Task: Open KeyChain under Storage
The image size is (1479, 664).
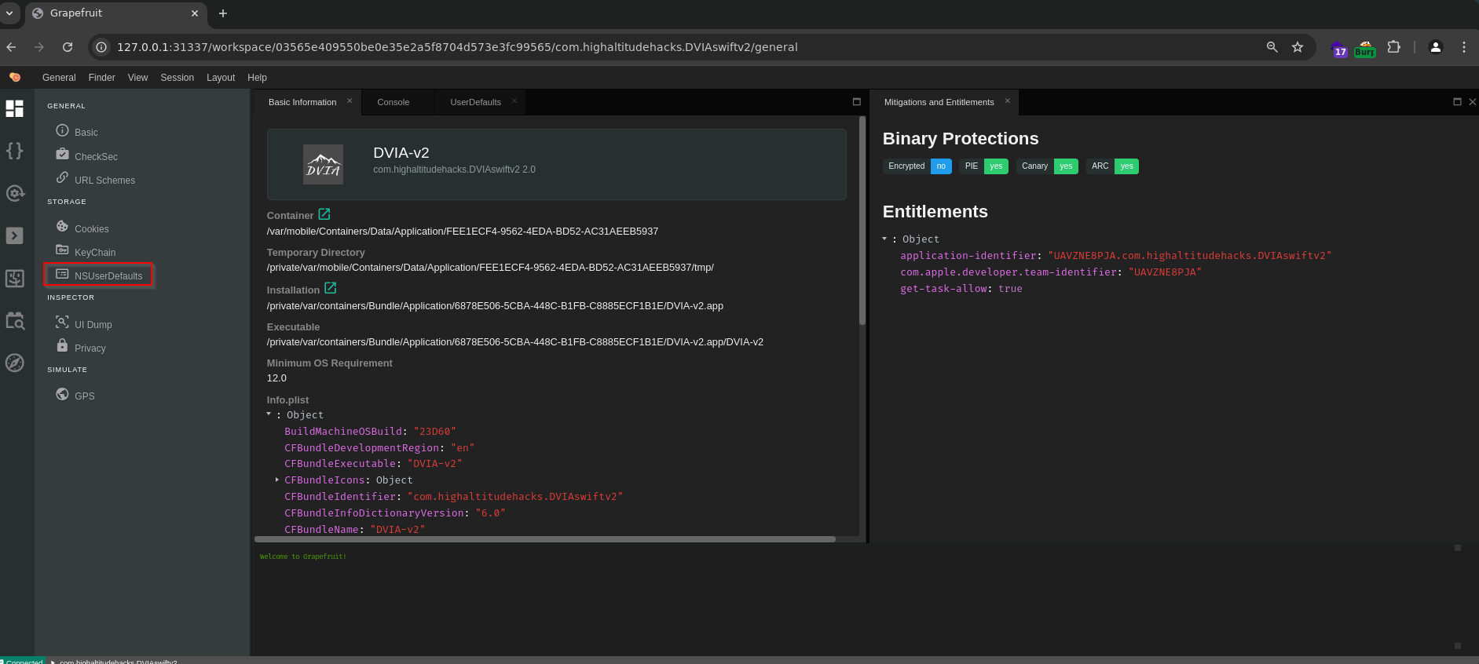Action: tap(86, 251)
